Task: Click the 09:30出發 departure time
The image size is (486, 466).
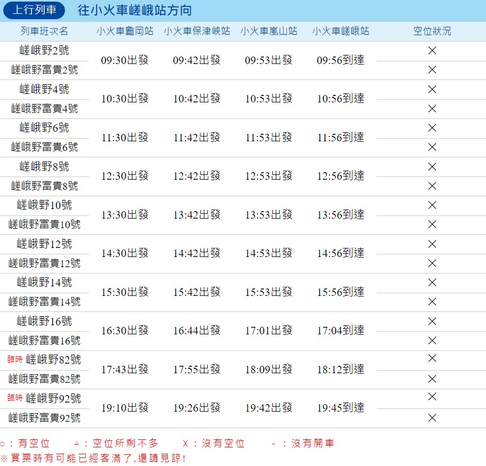Action: click(x=125, y=60)
